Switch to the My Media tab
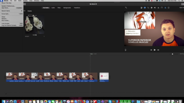Viewport: 184px width, 103px height. [46, 8]
